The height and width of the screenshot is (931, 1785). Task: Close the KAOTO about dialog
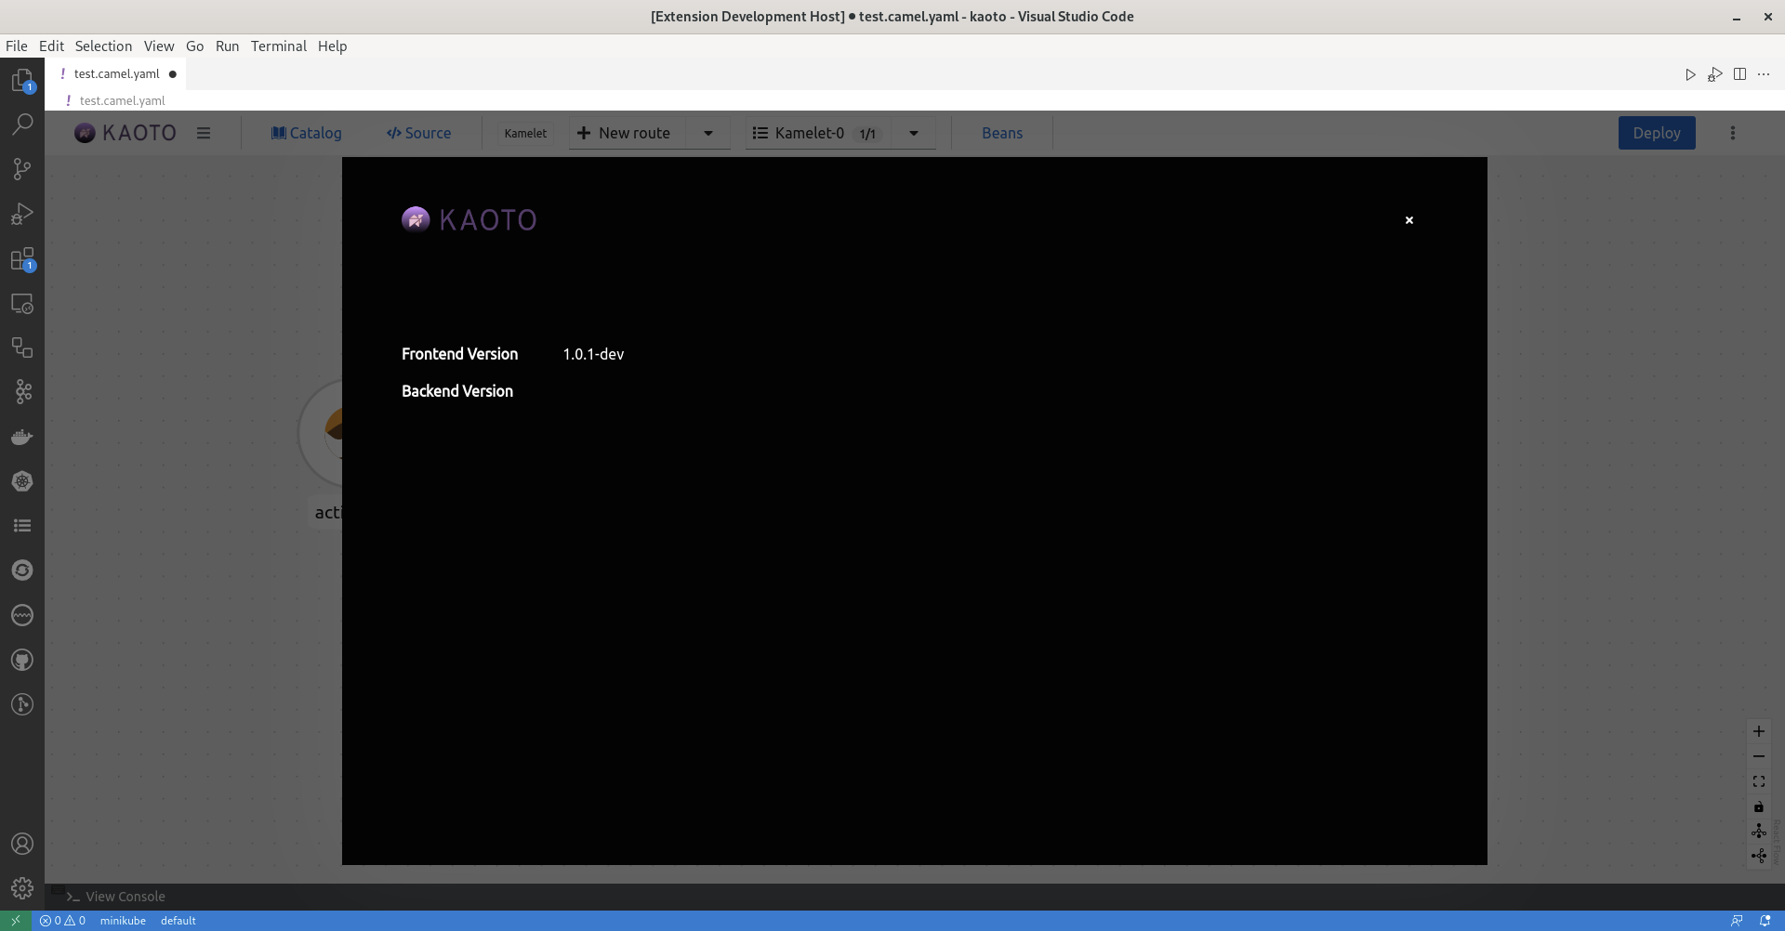pyautogui.click(x=1409, y=220)
